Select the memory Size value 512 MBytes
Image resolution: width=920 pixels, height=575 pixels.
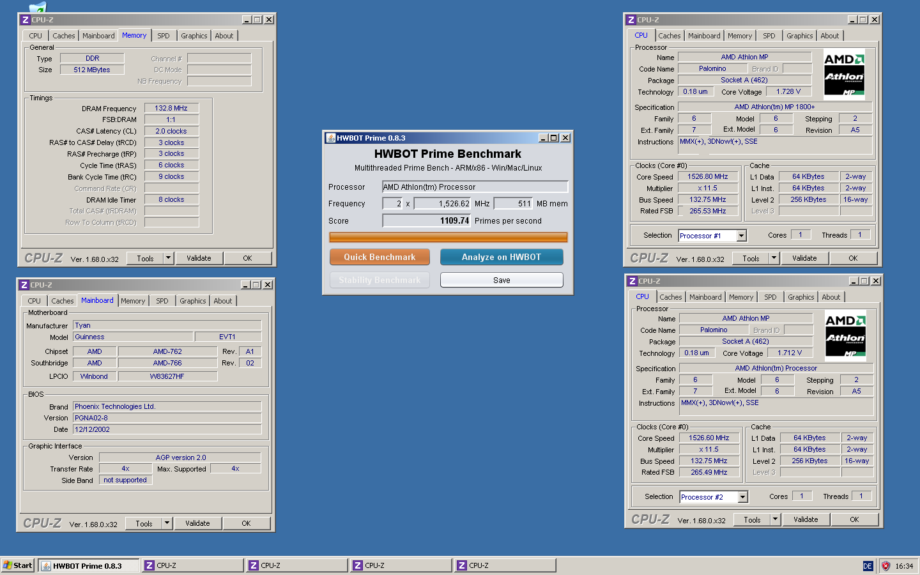point(92,70)
